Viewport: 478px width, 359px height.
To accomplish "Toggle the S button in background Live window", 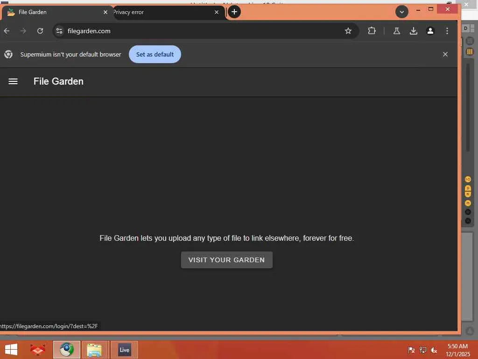I will click(x=468, y=188).
